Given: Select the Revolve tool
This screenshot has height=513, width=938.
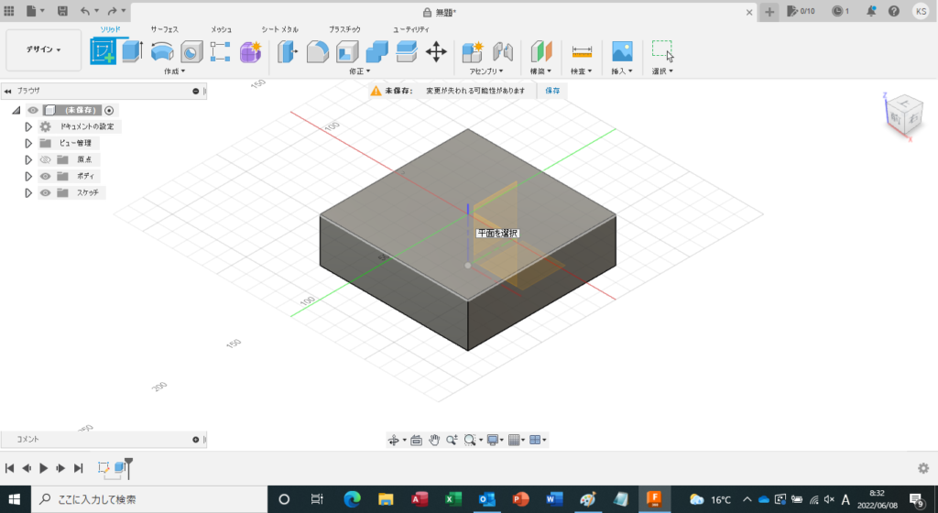Looking at the screenshot, I should coord(162,52).
